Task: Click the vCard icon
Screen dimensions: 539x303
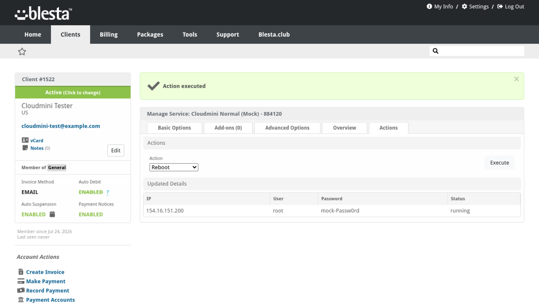Action: pyautogui.click(x=25, y=140)
